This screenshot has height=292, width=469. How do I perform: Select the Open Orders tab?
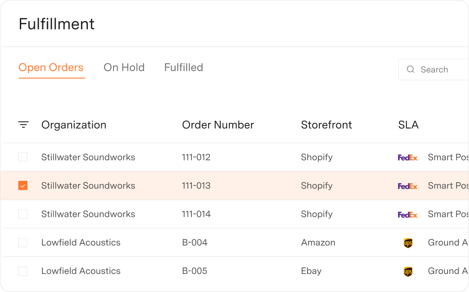tap(51, 67)
